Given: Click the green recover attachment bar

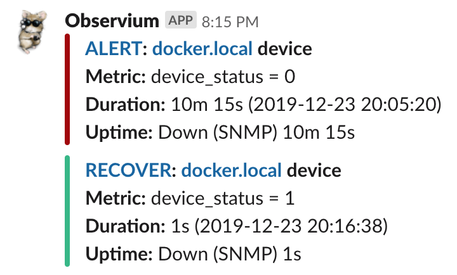Looking at the screenshot, I should [67, 211].
